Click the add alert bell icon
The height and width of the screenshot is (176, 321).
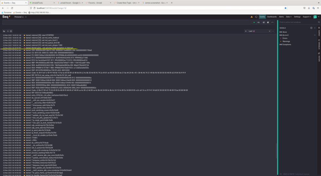[268, 22]
